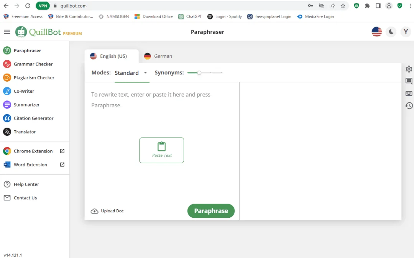
Task: Click the PREMIUM label beside QuillBot
Action: click(72, 33)
